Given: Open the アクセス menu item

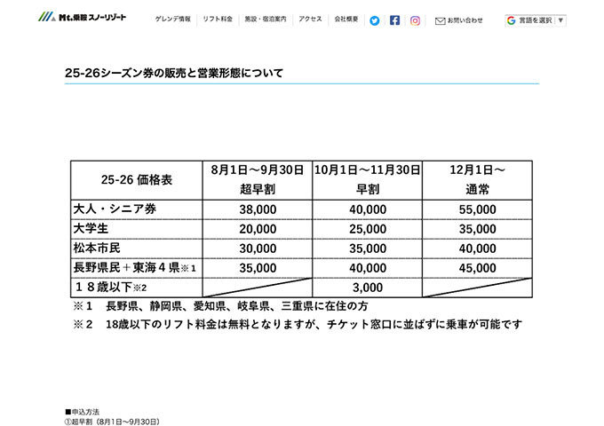Looking at the screenshot, I should tap(310, 19).
